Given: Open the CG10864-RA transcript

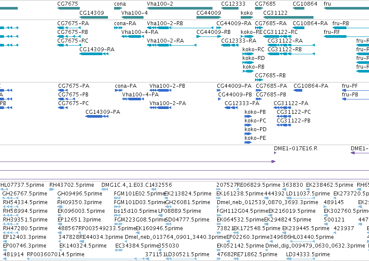Looking at the screenshot, I should (x=298, y=28).
